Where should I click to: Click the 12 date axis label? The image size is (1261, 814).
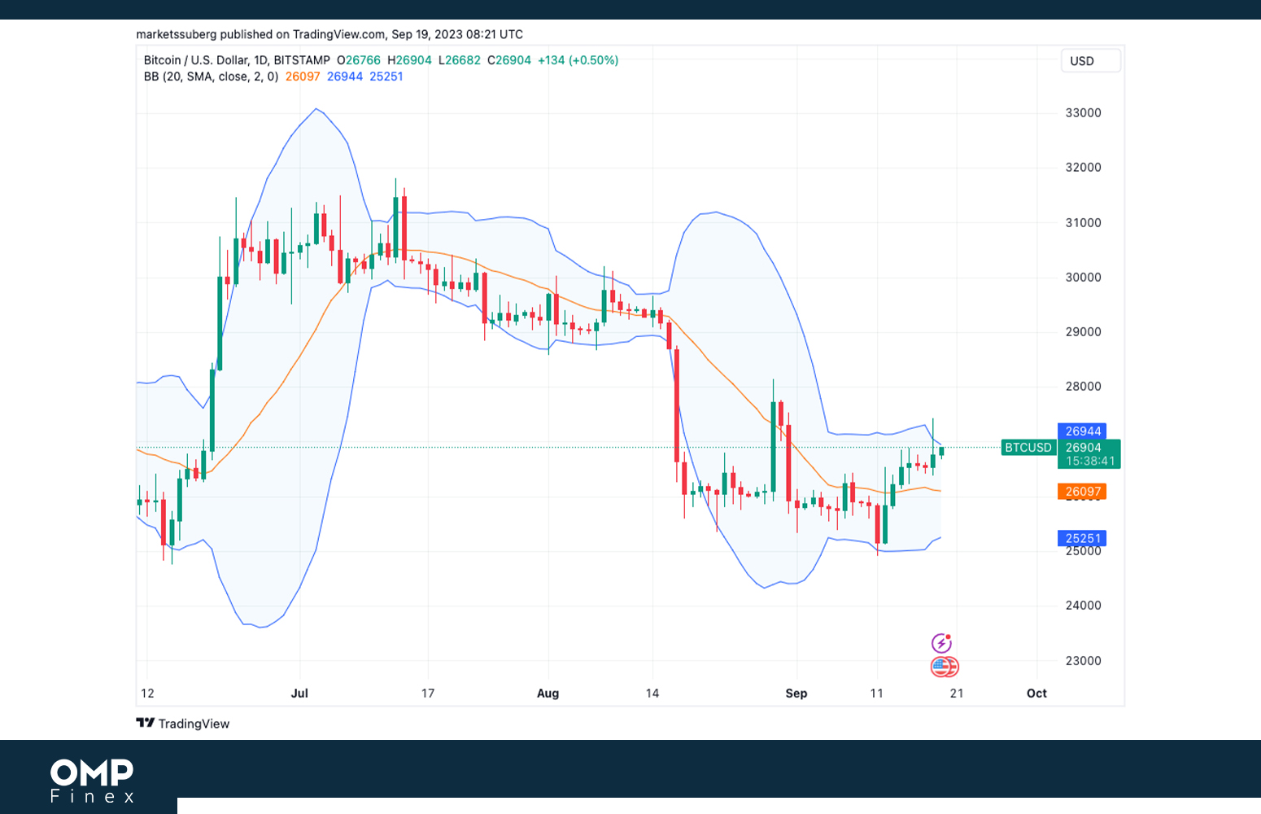coord(147,694)
